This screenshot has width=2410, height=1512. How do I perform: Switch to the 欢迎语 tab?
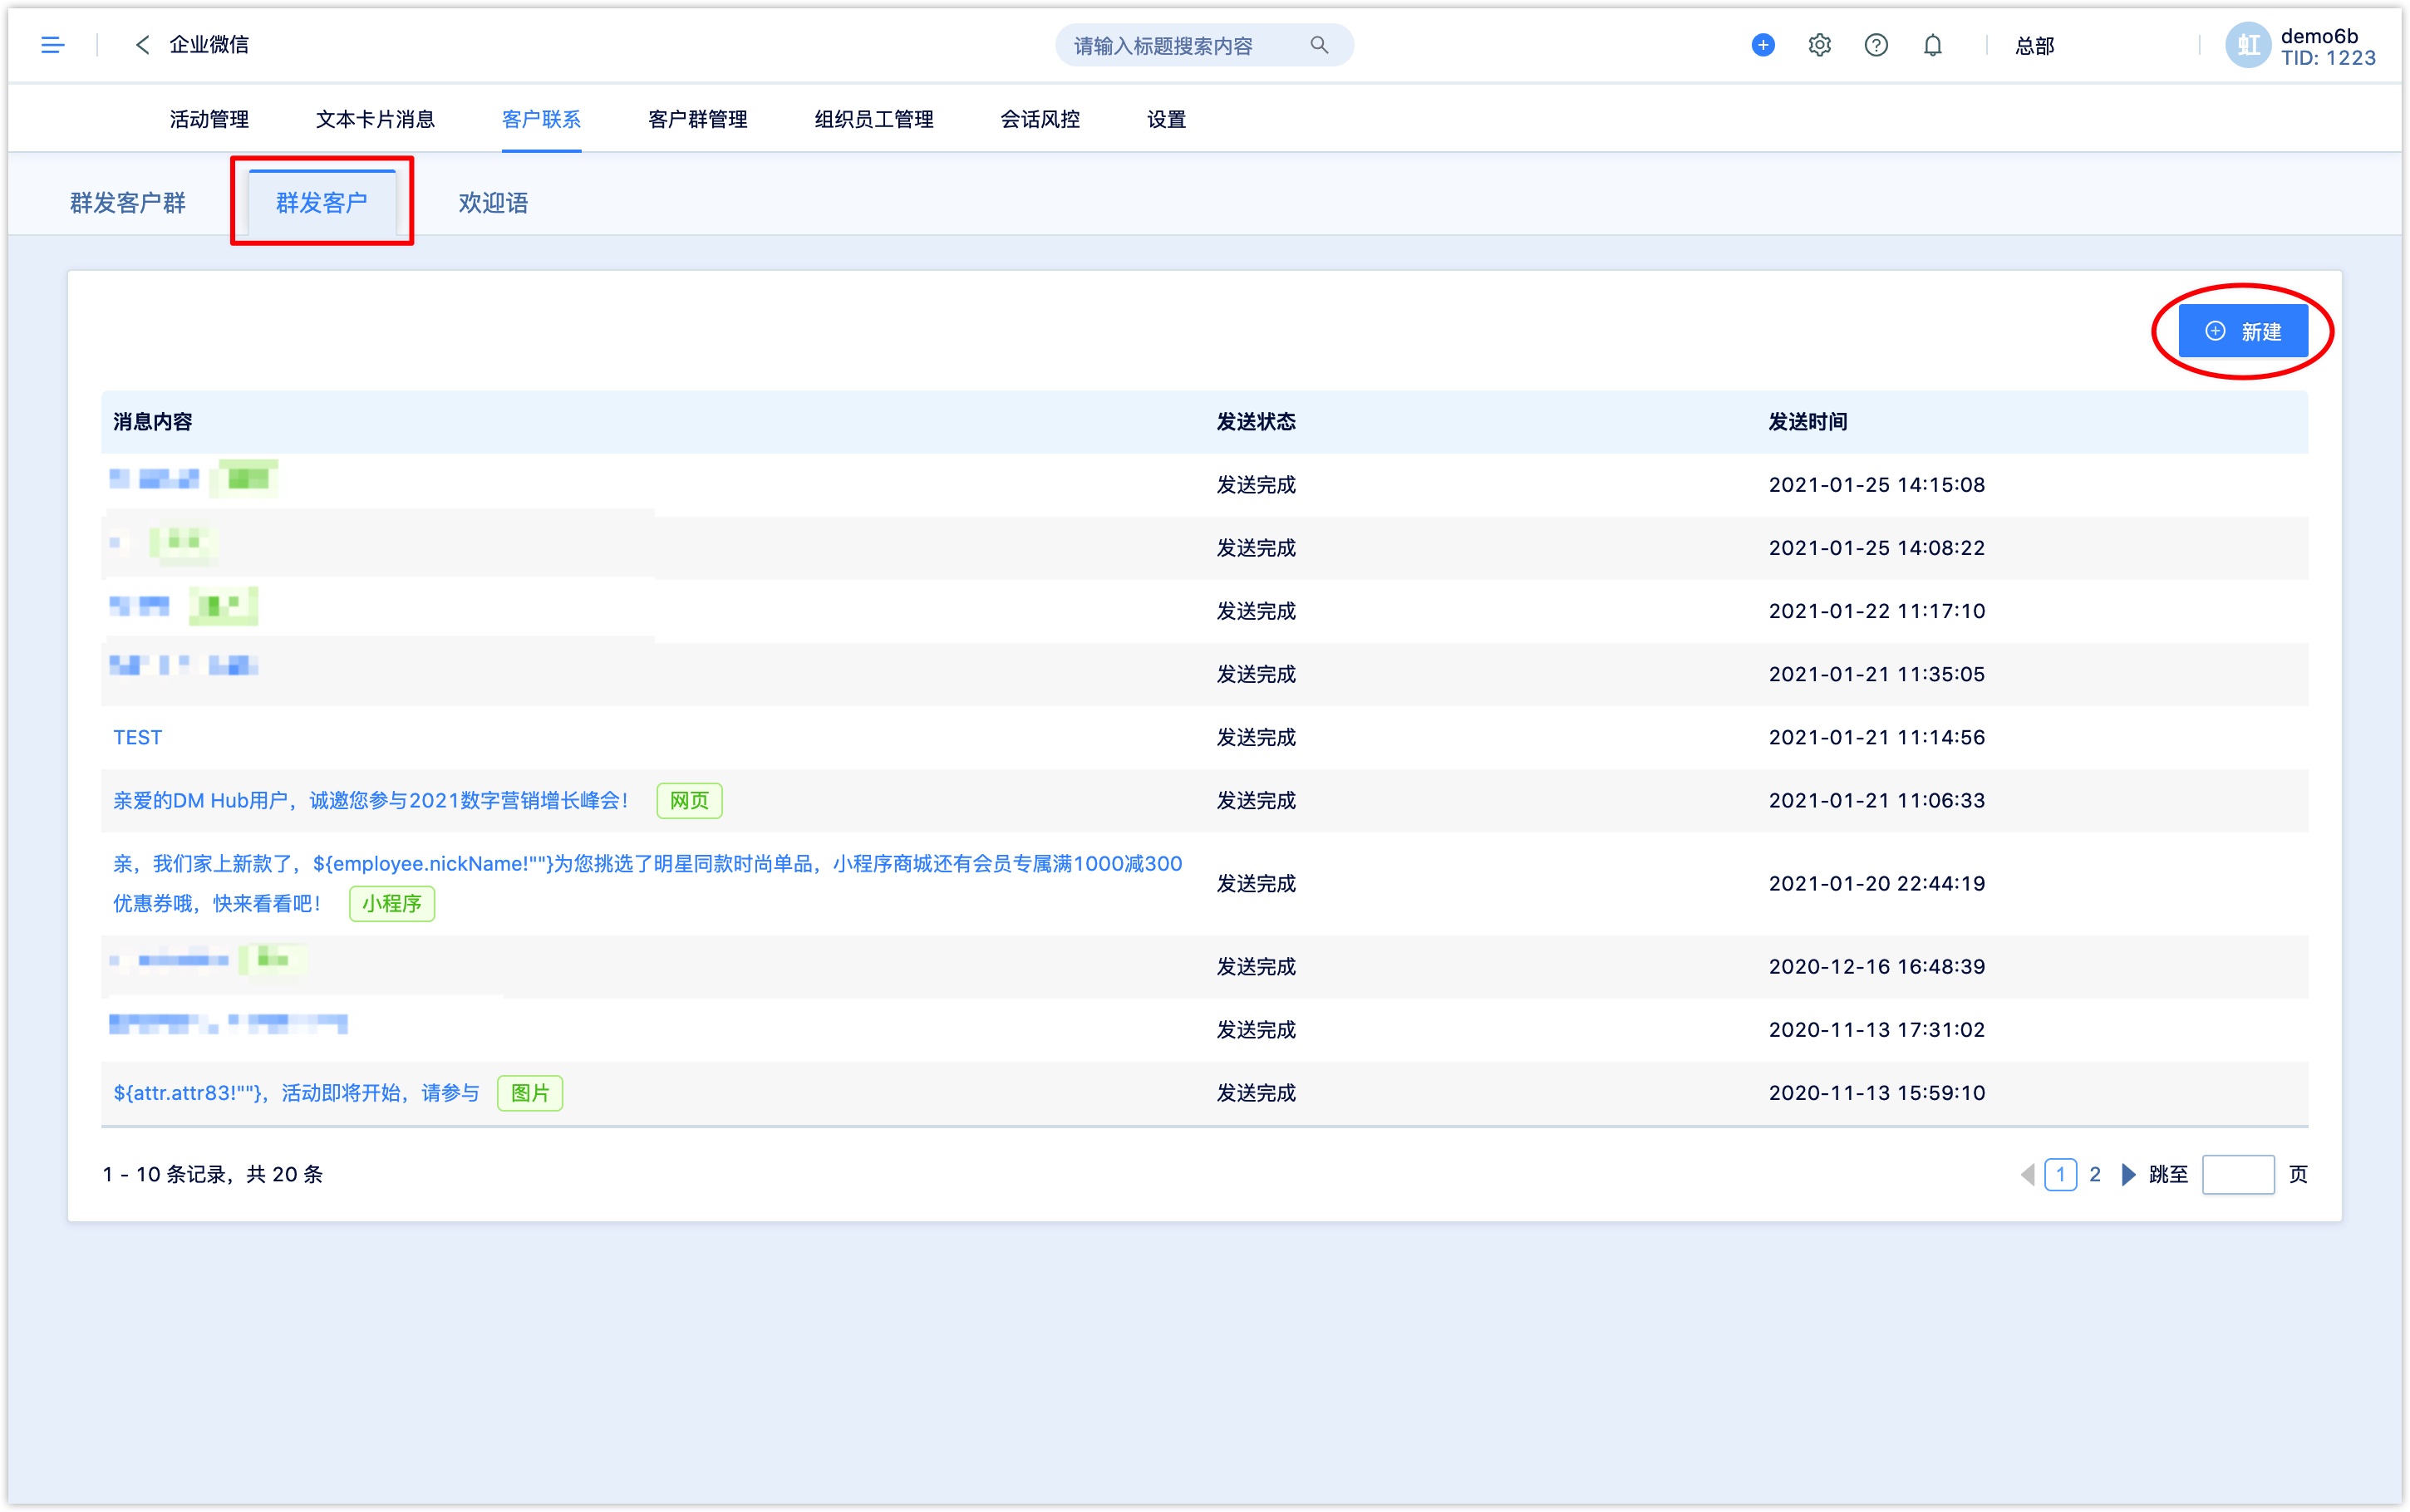tap(493, 203)
